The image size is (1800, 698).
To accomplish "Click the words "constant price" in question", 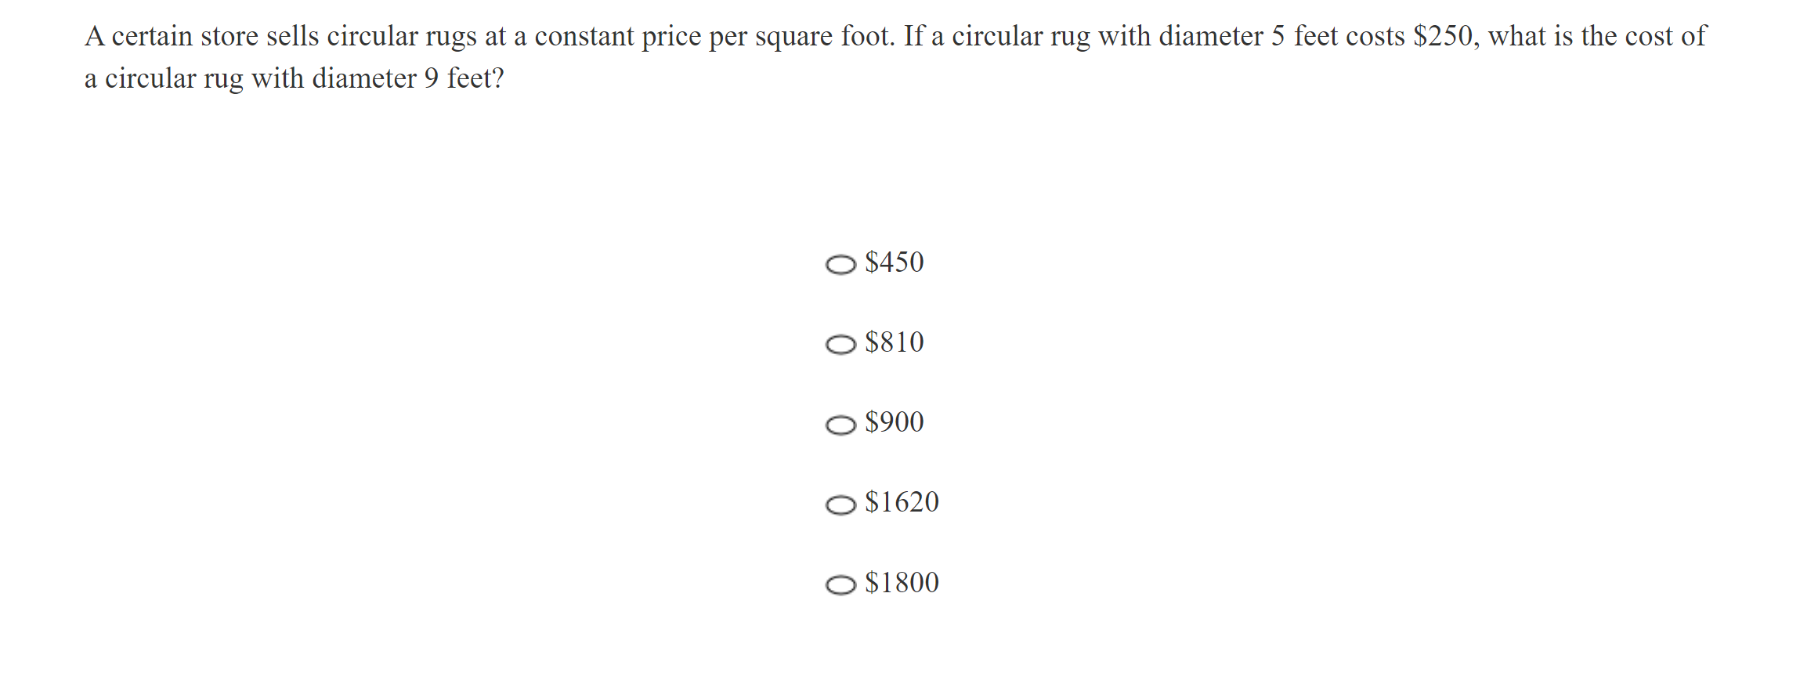I will tap(617, 37).
